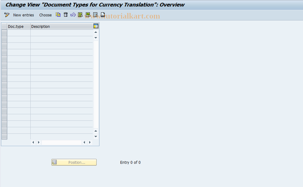Click the Position... button
The image size is (303, 187).
click(74, 162)
